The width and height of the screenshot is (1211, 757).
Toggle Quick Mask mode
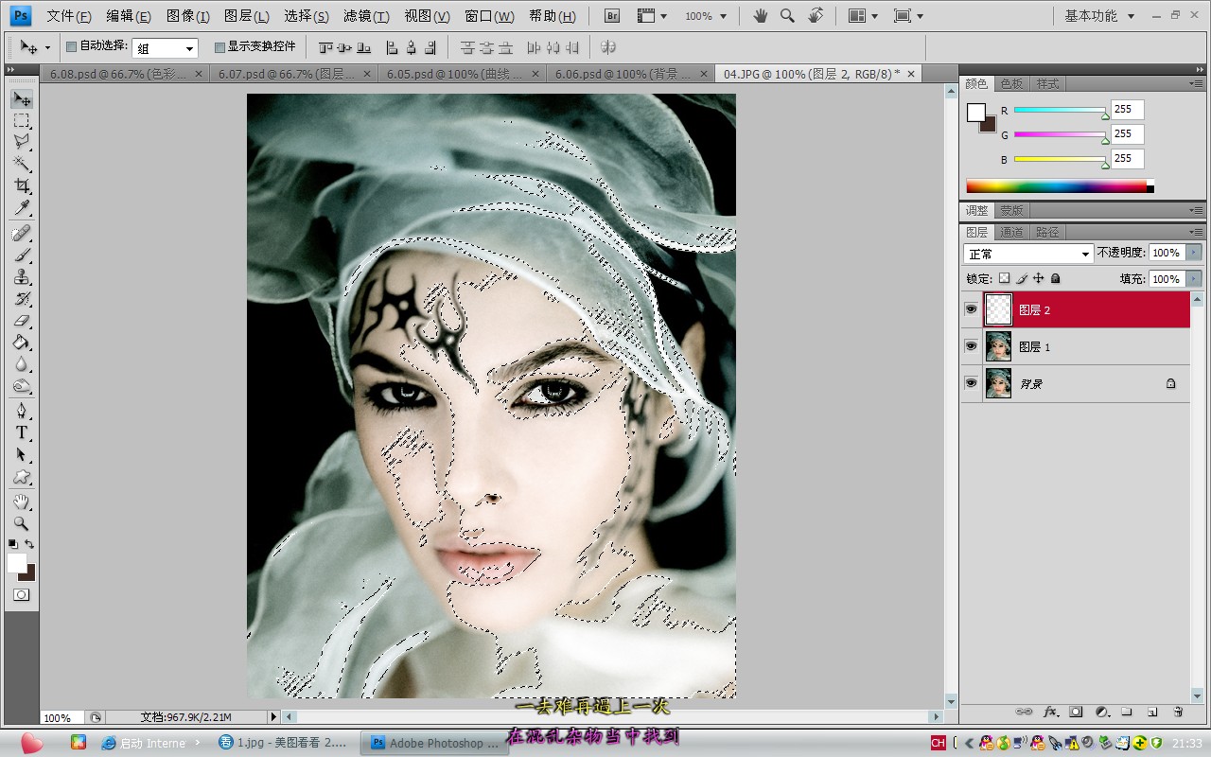pos(21,595)
